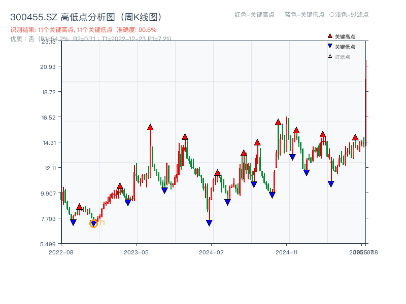The width and height of the screenshot is (406, 304).
Task: Click the 蓝色-关键低点 legend entry
Action: tap(304, 15)
